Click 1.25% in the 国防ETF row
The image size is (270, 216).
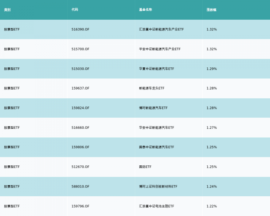coord(212,167)
